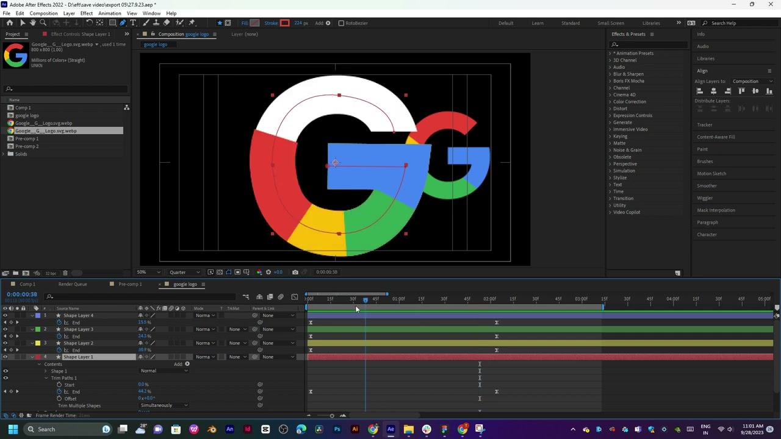Open the 50% magnification dropdown
The width and height of the screenshot is (781, 439).
(149, 272)
